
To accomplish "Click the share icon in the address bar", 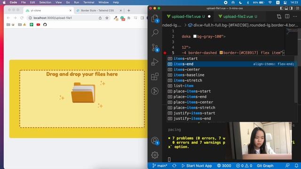I will point(100,18).
